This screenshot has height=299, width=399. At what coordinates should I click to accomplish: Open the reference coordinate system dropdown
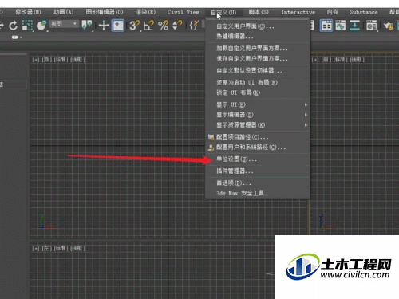click(64, 24)
